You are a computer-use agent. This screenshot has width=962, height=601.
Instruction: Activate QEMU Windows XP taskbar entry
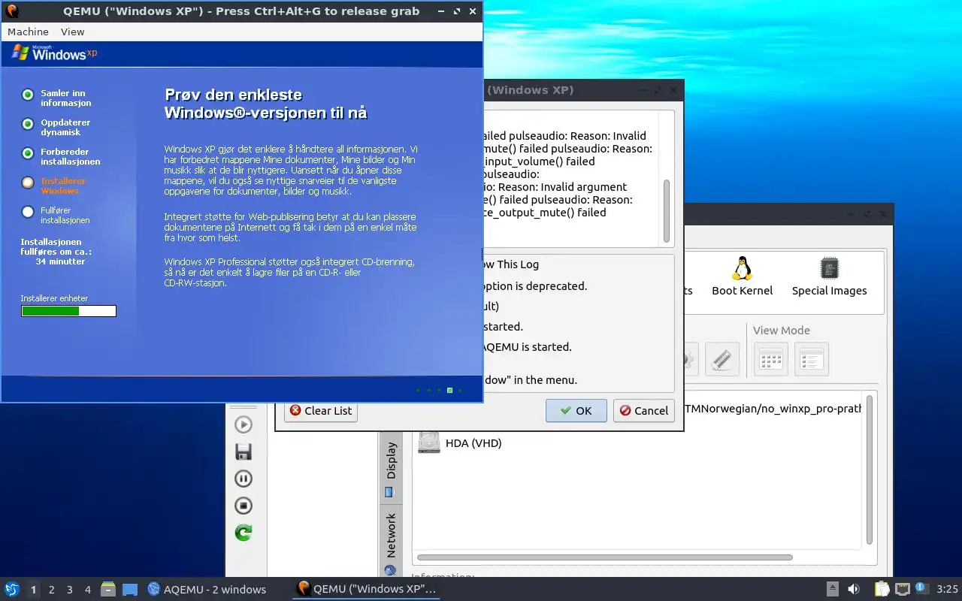tap(366, 589)
